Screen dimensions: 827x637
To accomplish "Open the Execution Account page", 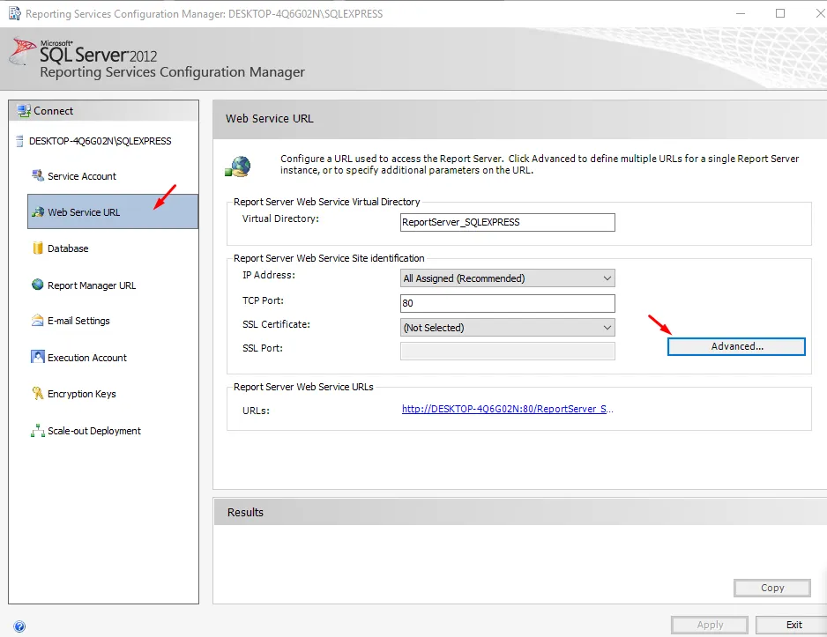I will click(87, 358).
